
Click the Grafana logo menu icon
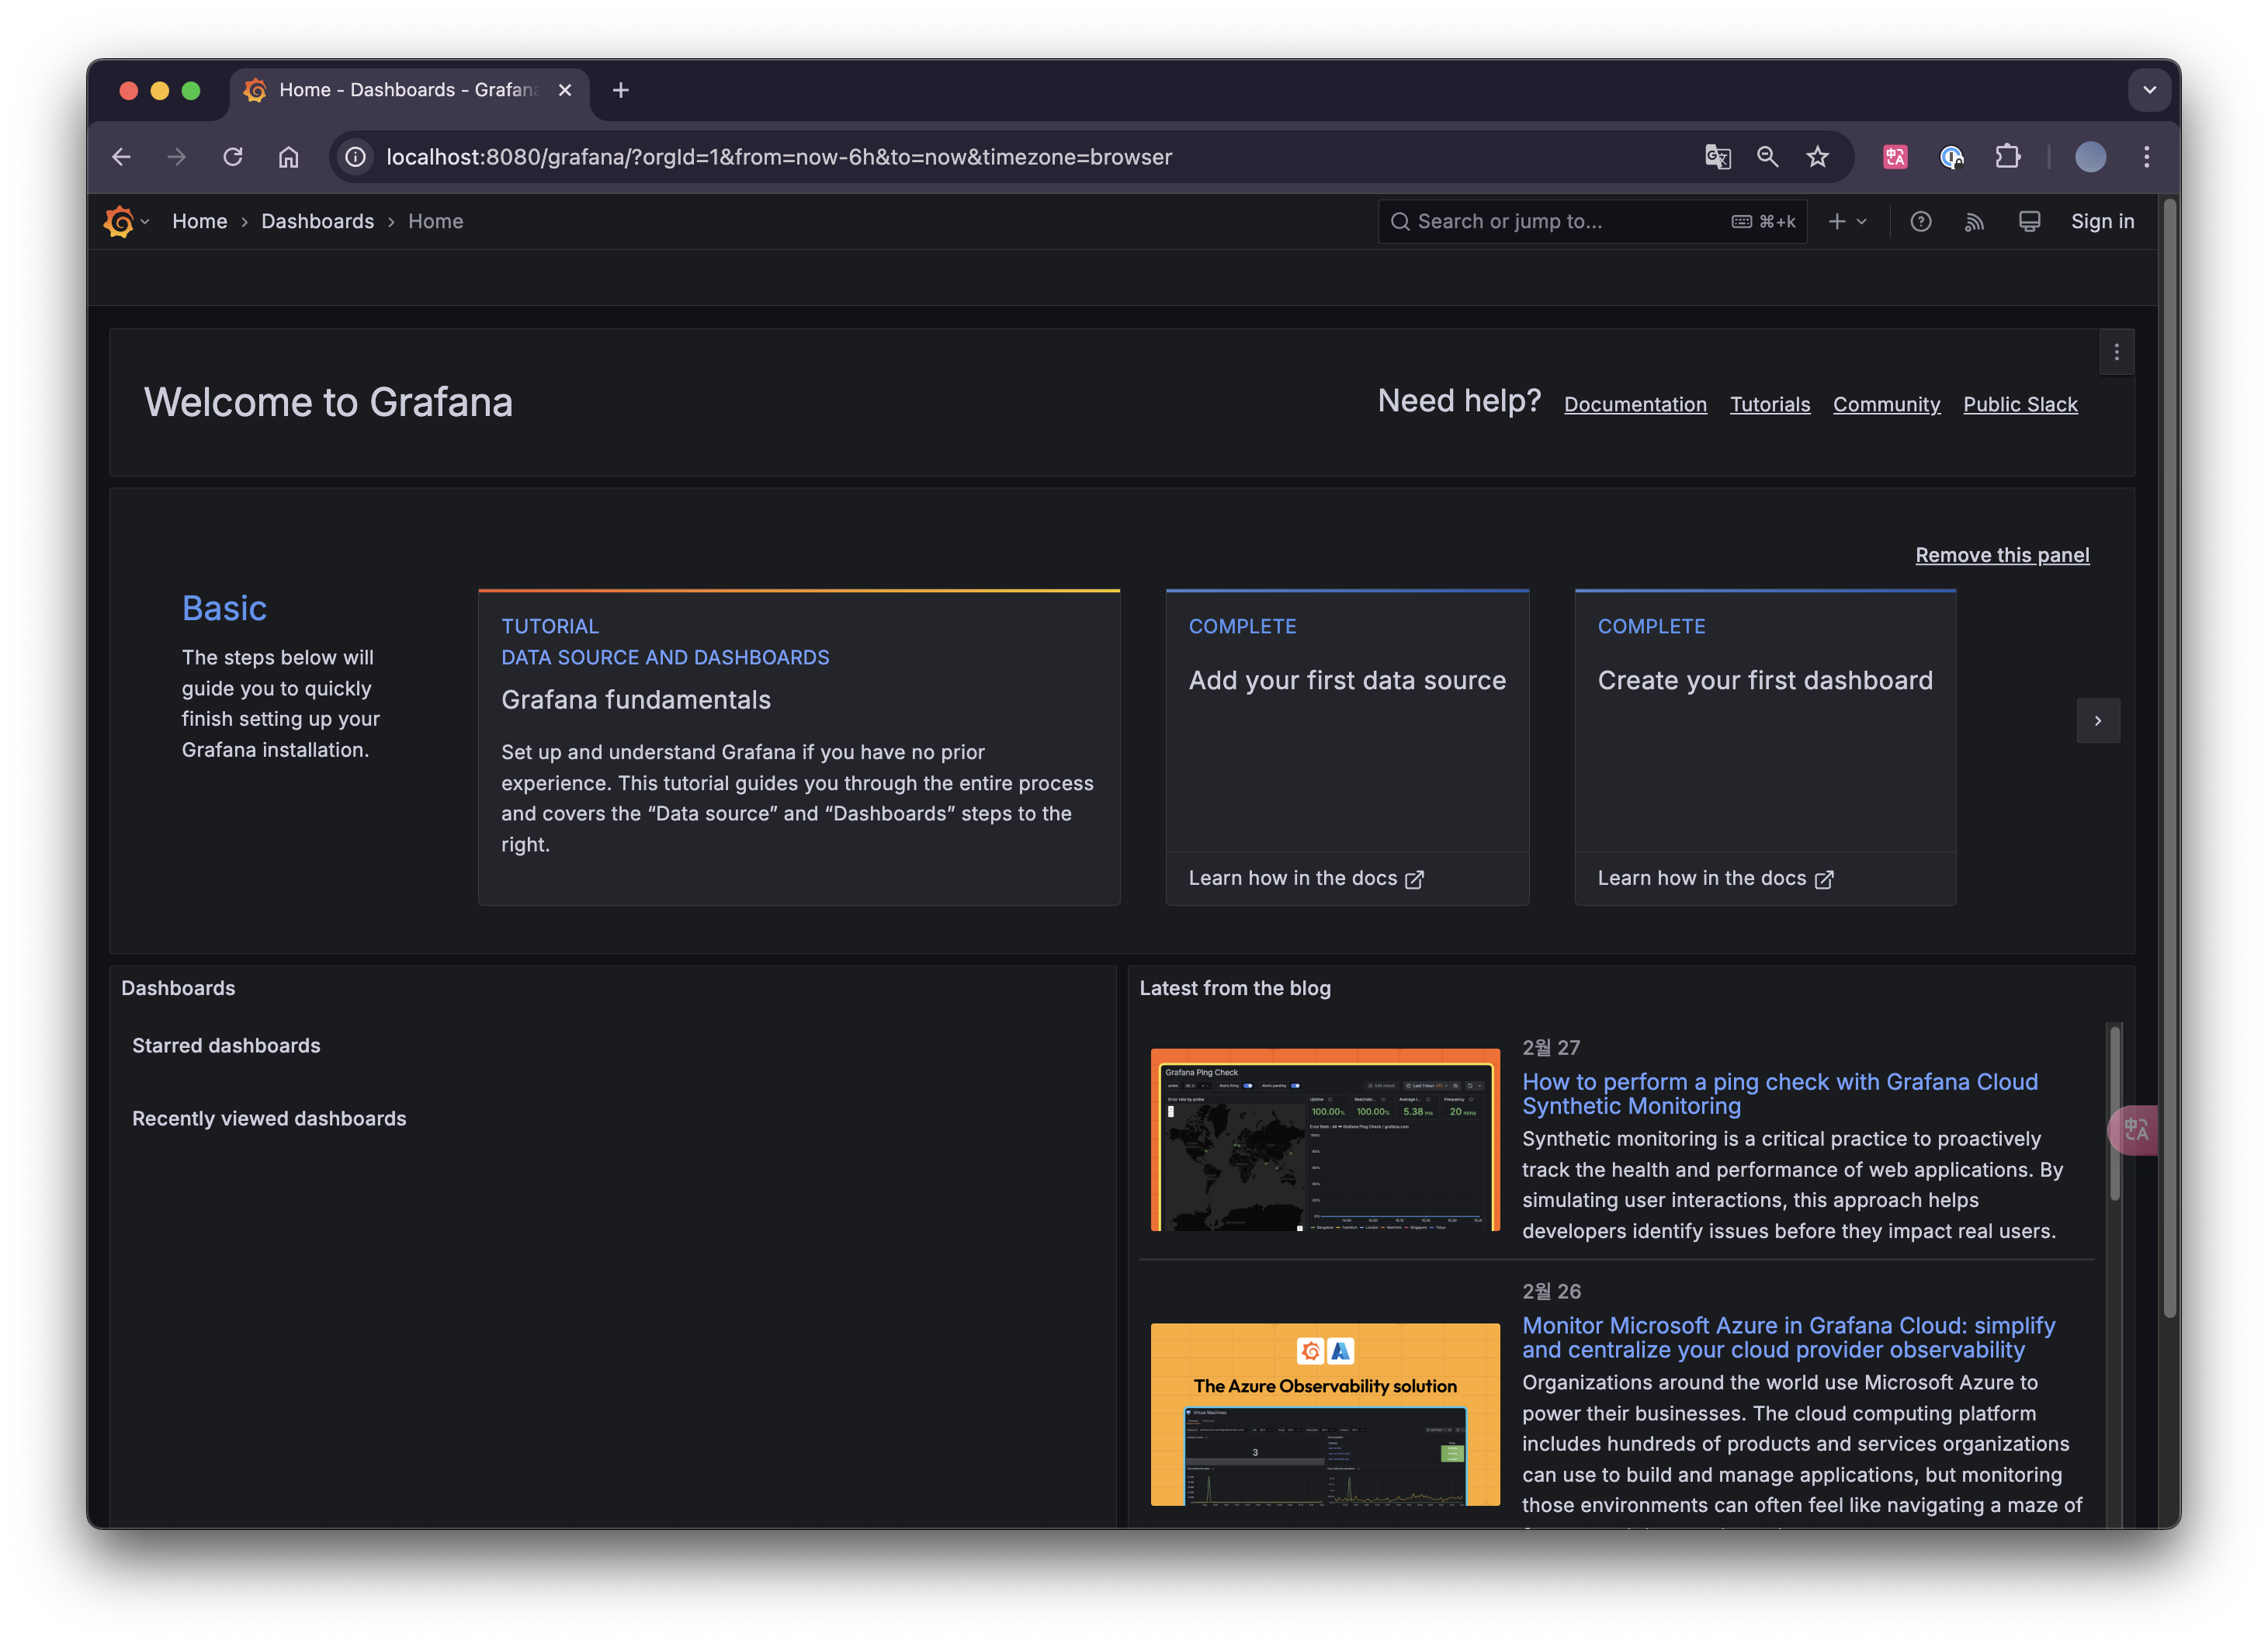coord(119,221)
